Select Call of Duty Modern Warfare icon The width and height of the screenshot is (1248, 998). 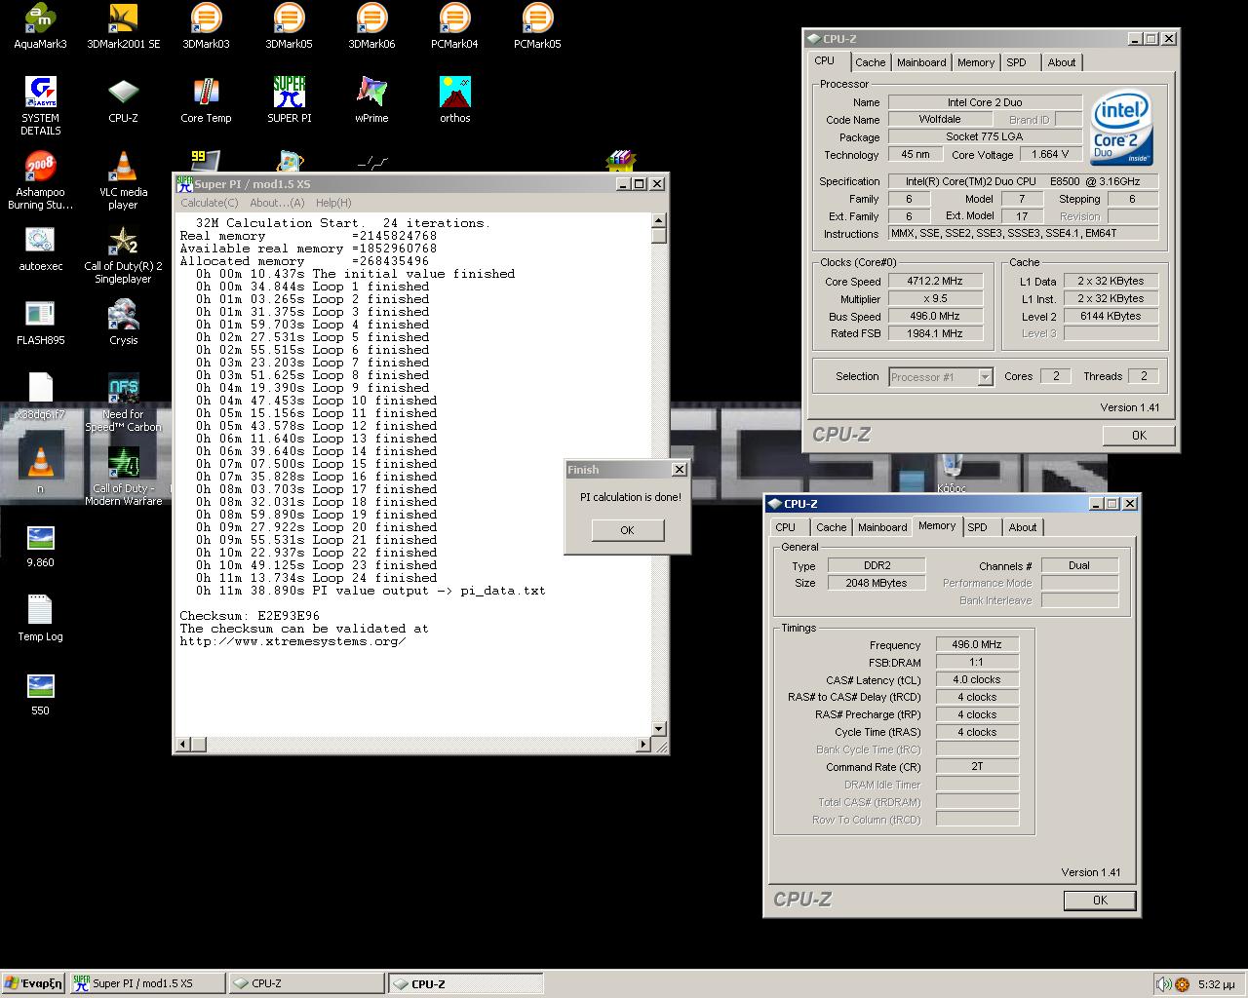click(123, 477)
